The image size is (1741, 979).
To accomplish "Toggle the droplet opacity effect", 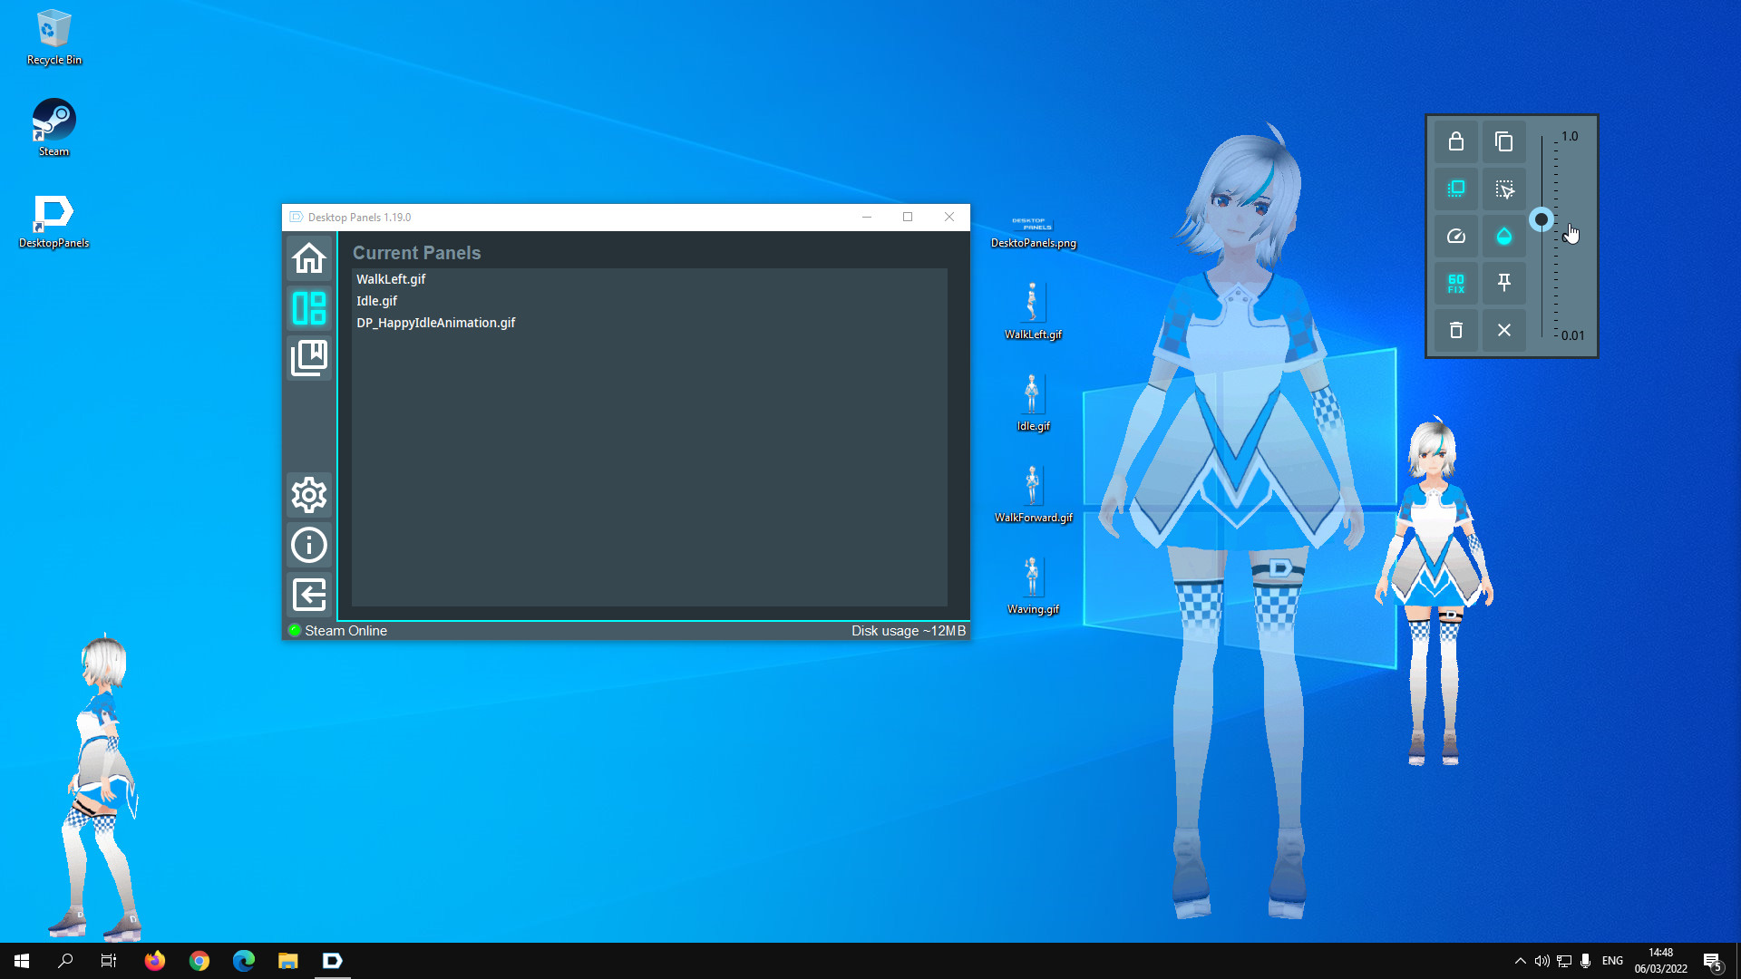I will (1503, 236).
